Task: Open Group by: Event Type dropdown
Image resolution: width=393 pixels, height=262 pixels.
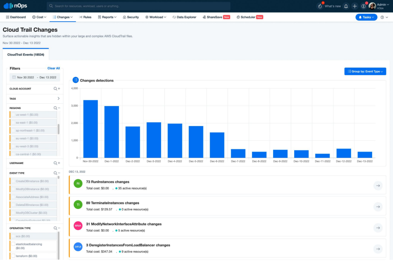Action: point(365,71)
